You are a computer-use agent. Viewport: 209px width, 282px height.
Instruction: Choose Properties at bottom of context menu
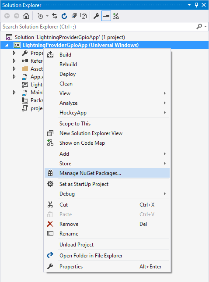pos(107,267)
